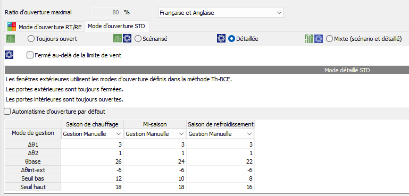The width and height of the screenshot is (409, 196).
Task: Check Automatisme d'ouverture par défaut
Action: click(8, 112)
